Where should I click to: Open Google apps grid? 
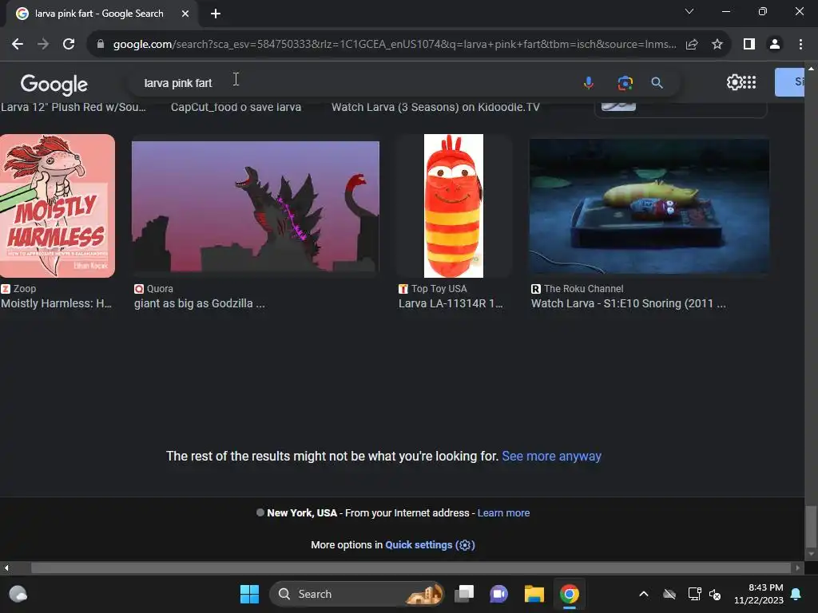749,82
